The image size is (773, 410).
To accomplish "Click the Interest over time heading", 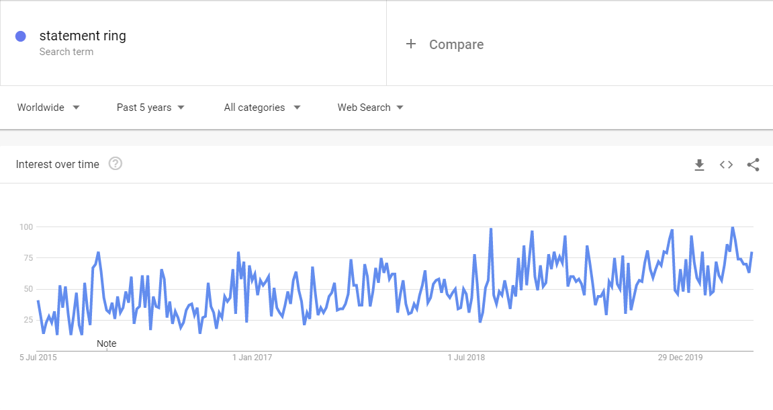I will [x=57, y=164].
